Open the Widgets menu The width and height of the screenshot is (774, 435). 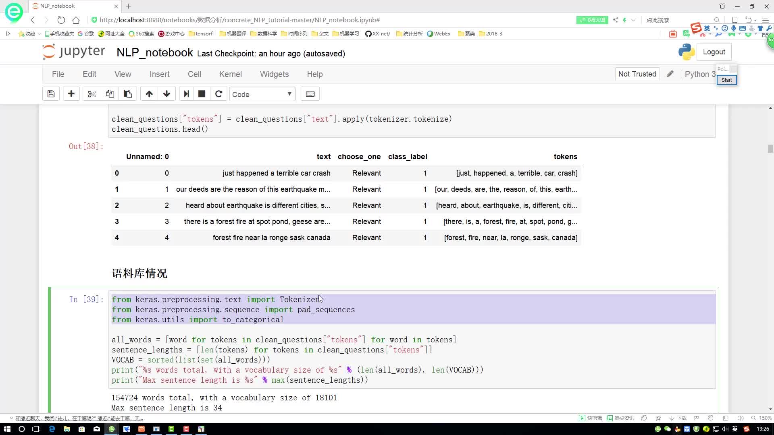point(274,74)
